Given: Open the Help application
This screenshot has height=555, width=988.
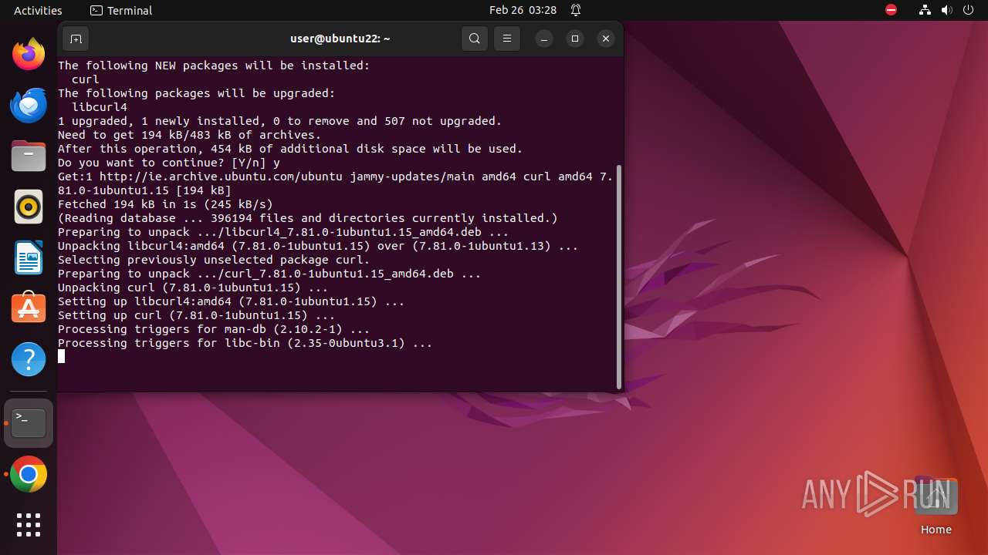Looking at the screenshot, I should (x=29, y=359).
